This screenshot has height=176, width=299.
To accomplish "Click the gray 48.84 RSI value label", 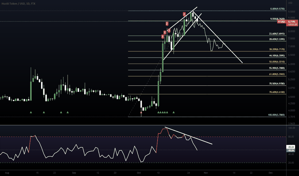I will 291,150.
